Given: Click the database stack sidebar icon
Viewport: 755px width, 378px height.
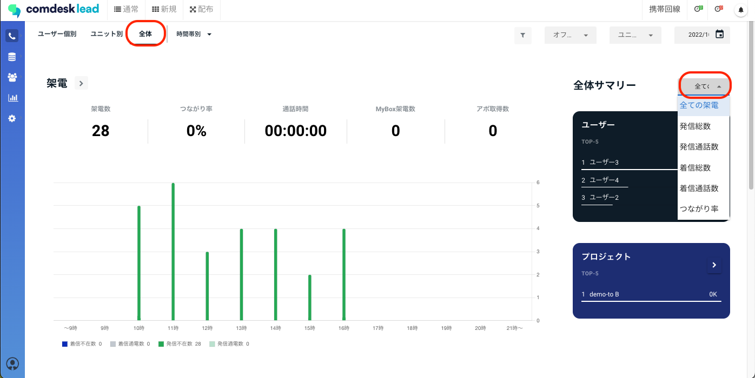Looking at the screenshot, I should tap(12, 57).
